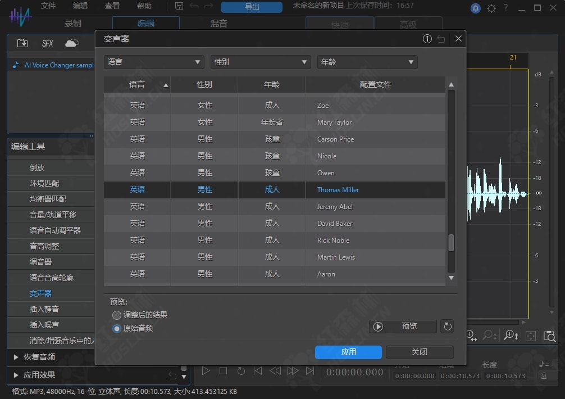565x399 pixels.
Task: Click the reset loop icon beside preview
Action: [x=447, y=326]
